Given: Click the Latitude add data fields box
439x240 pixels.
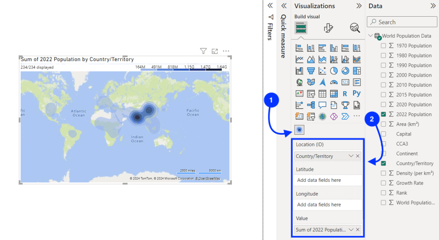Looking at the screenshot, I should click(x=328, y=180).
